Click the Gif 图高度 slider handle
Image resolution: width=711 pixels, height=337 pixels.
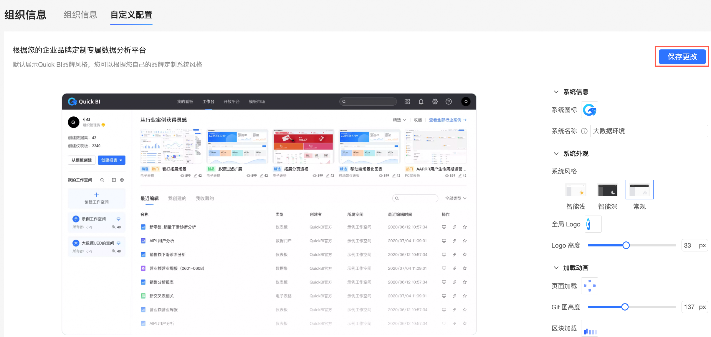(625, 307)
